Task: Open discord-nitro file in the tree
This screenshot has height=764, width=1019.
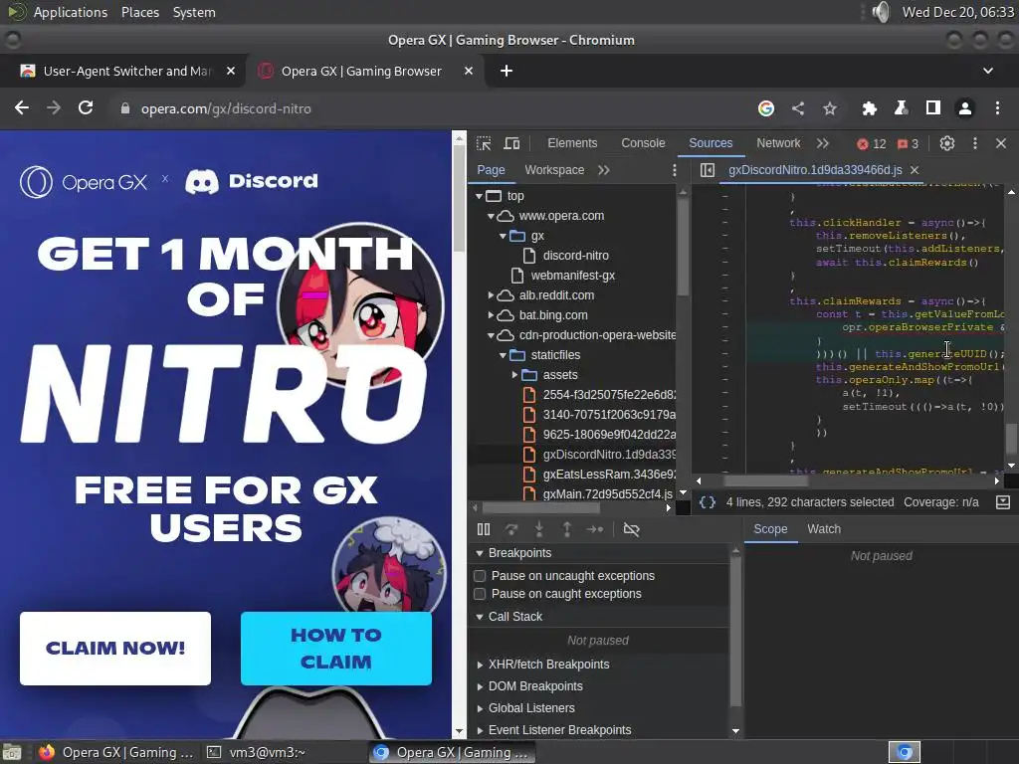Action: [576, 256]
